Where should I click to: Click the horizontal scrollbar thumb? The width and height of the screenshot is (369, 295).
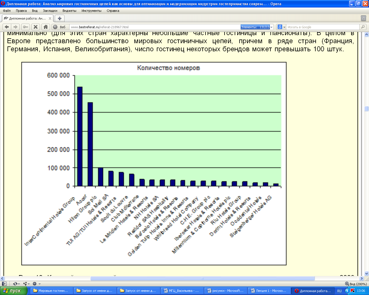point(202,279)
